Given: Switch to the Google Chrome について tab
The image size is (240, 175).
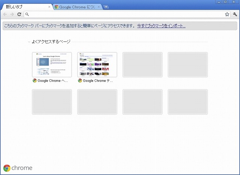Looking at the screenshot, I should [78, 7].
